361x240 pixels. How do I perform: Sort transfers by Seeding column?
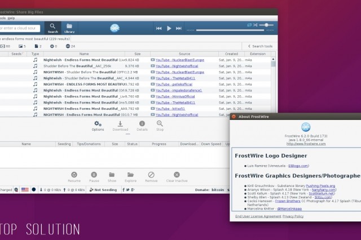[x=64, y=144]
